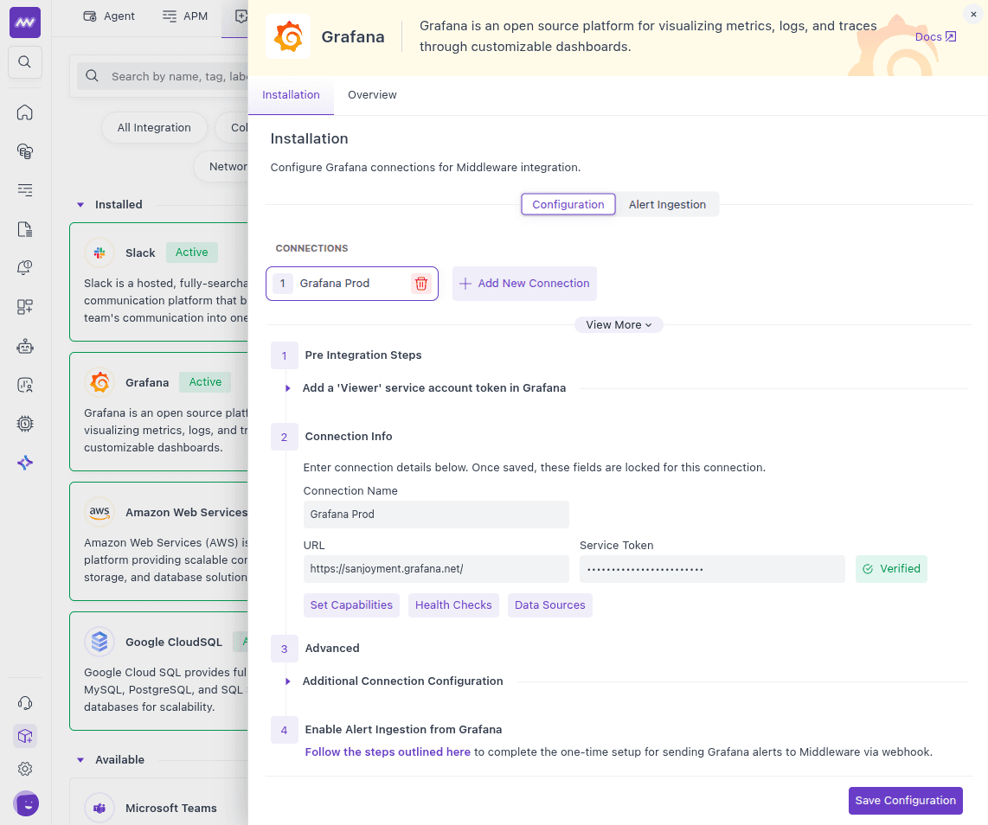Expand the View More dropdown
Image resolution: width=988 pixels, height=825 pixels.
619,325
